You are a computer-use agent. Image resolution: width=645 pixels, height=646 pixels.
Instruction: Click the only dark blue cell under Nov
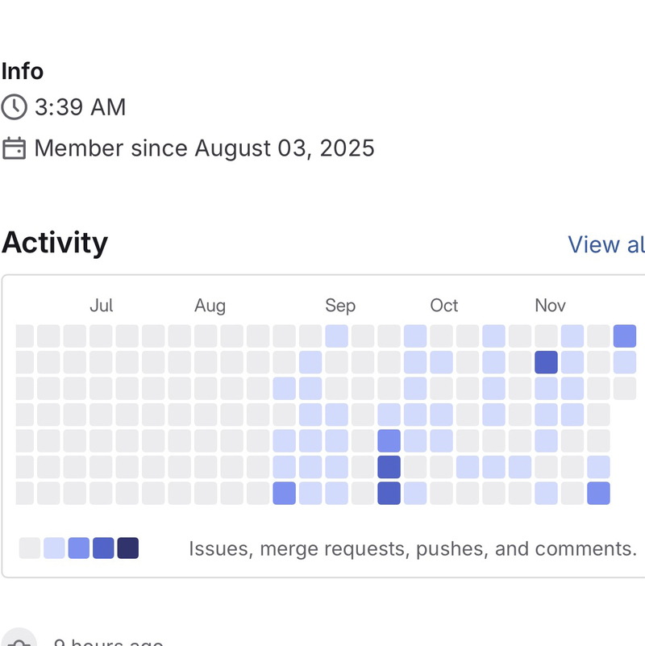pyautogui.click(x=546, y=362)
